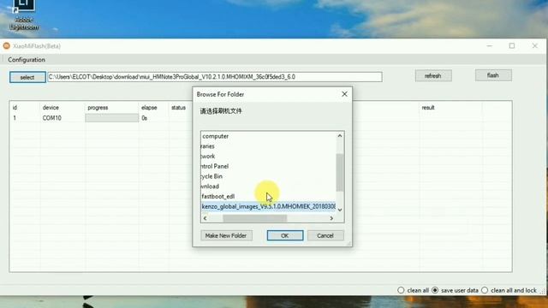Screen dimensions: 548x308
Task: Click the folder tree scroll down arrow
Action: pos(340,210)
